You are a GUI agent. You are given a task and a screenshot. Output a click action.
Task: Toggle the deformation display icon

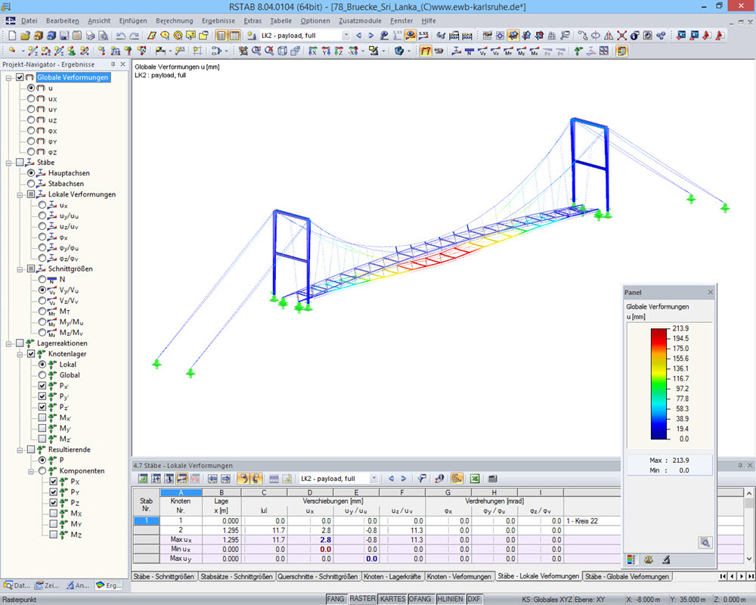point(425,51)
